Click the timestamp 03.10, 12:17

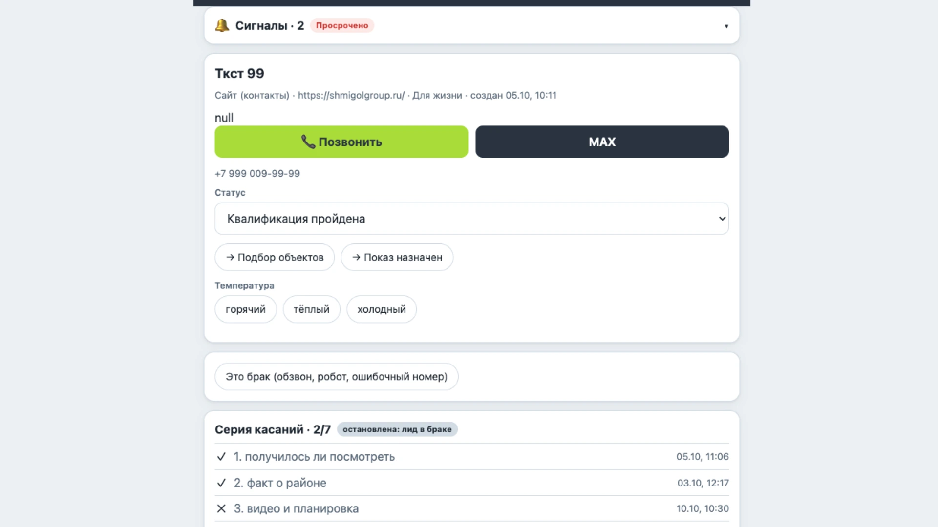click(703, 483)
